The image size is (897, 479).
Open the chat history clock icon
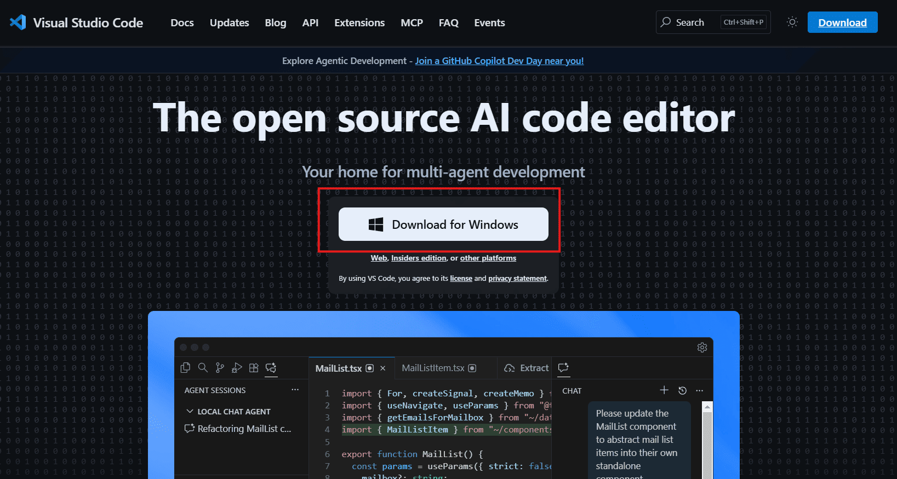(x=682, y=390)
